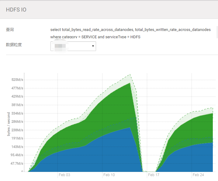Click the 334M/s y-axis label
This screenshot has height=181, width=218.
click(x=17, y=113)
